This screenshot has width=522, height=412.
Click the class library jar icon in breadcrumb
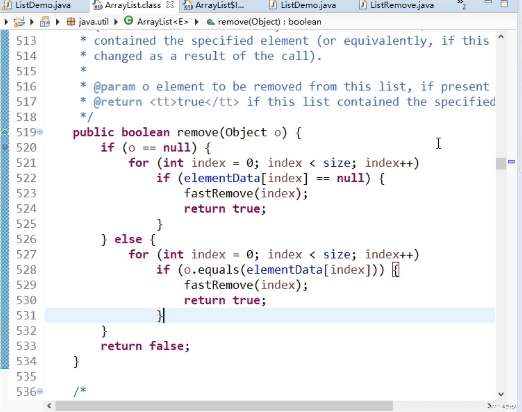tap(45, 22)
